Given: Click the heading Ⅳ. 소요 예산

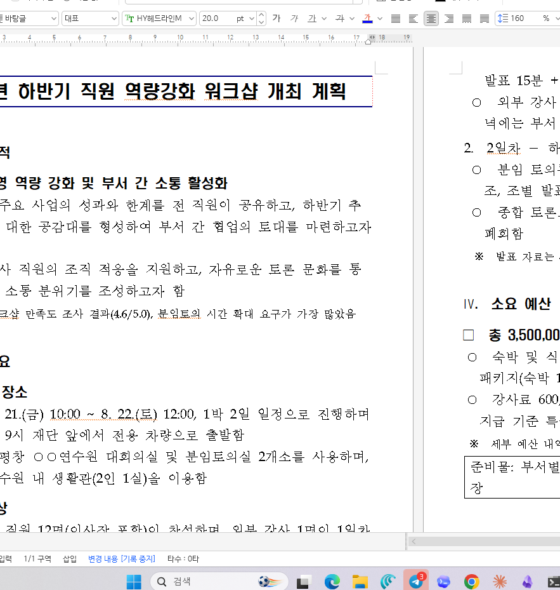Looking at the screenshot, I should coord(507,304).
